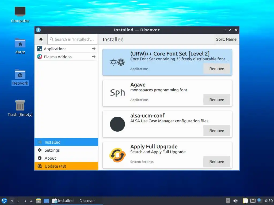Open the alsa-ucm-conf entry title

coord(147,116)
